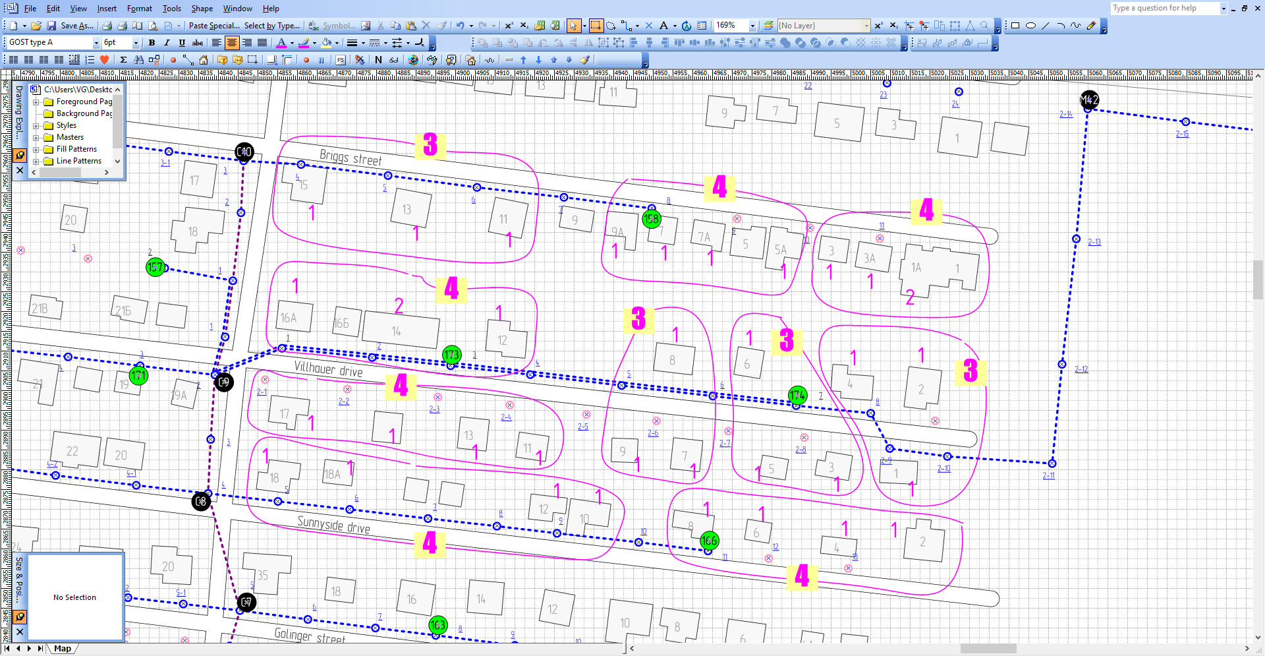Open Layer Properties using the layers icon
Viewport: 1265px width, 656px height.
768,25
